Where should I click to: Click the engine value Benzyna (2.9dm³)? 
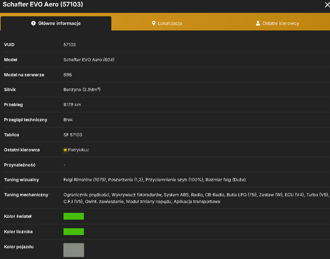tap(82, 90)
